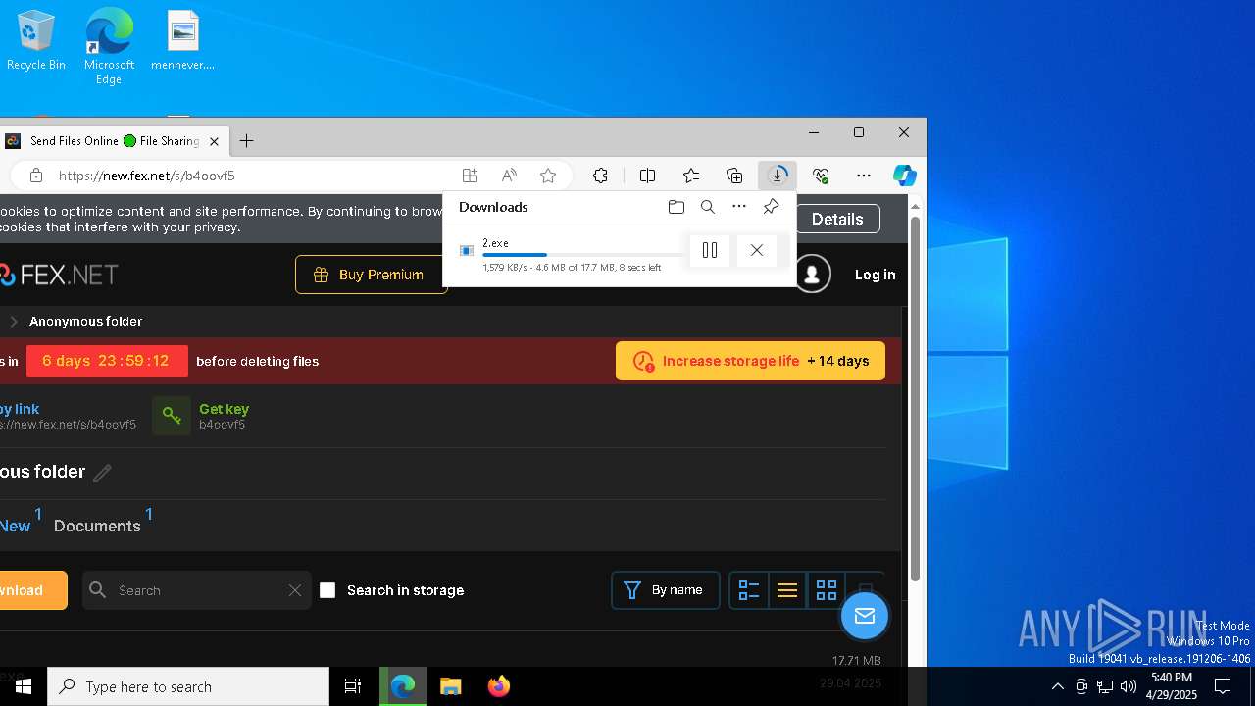Image resolution: width=1255 pixels, height=706 pixels.
Task: Open the taskbar clock showing 5:40 PM
Action: (x=1172, y=686)
